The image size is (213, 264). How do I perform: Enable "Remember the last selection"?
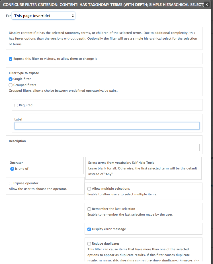[x=89, y=209]
